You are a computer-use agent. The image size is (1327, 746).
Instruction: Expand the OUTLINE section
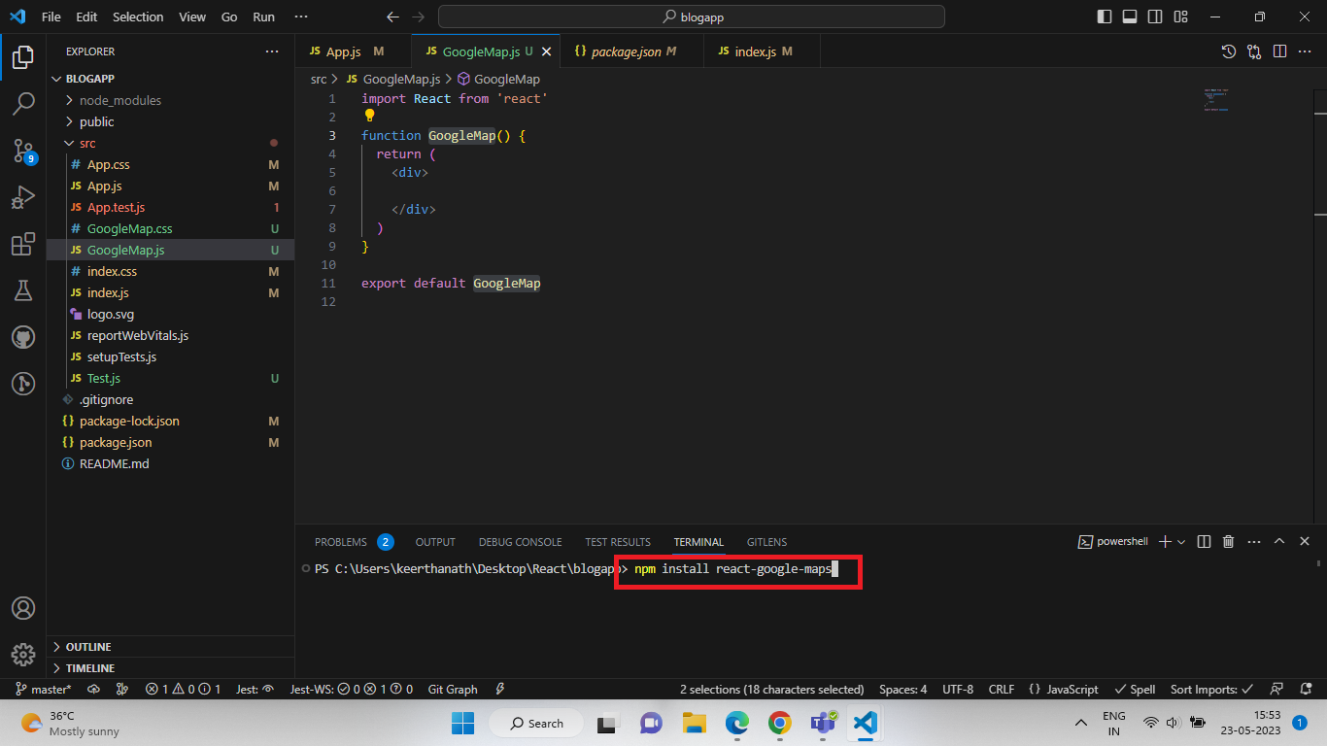[x=88, y=647]
